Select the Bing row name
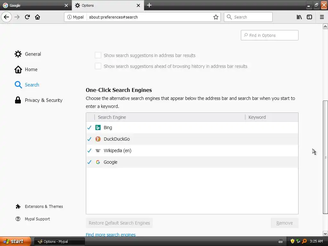This screenshot has height=246, width=328. pos(108,127)
